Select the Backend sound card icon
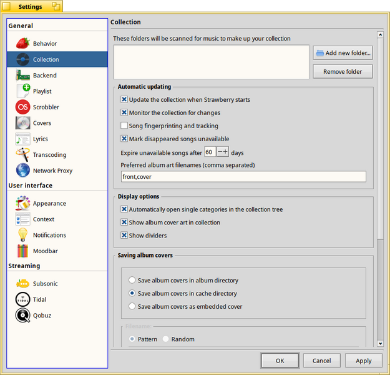 click(23, 75)
